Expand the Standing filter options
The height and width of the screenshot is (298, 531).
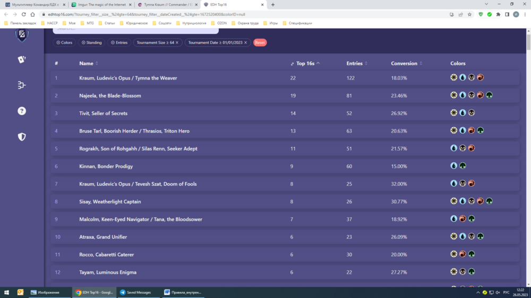tap(91, 42)
